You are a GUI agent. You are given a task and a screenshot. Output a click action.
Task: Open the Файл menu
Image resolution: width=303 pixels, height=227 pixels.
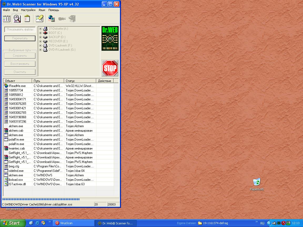tap(6, 10)
